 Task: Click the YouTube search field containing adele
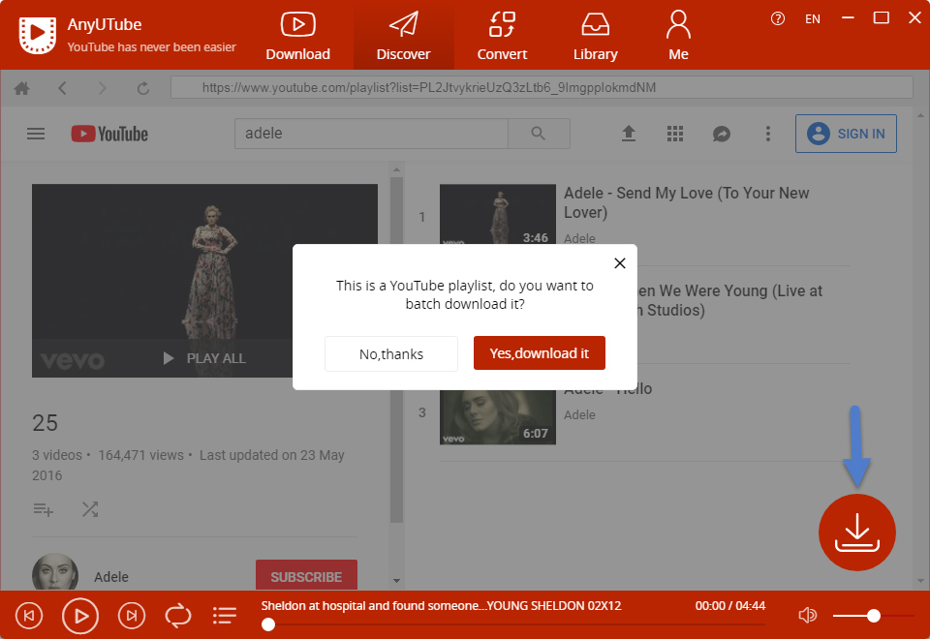point(371,134)
